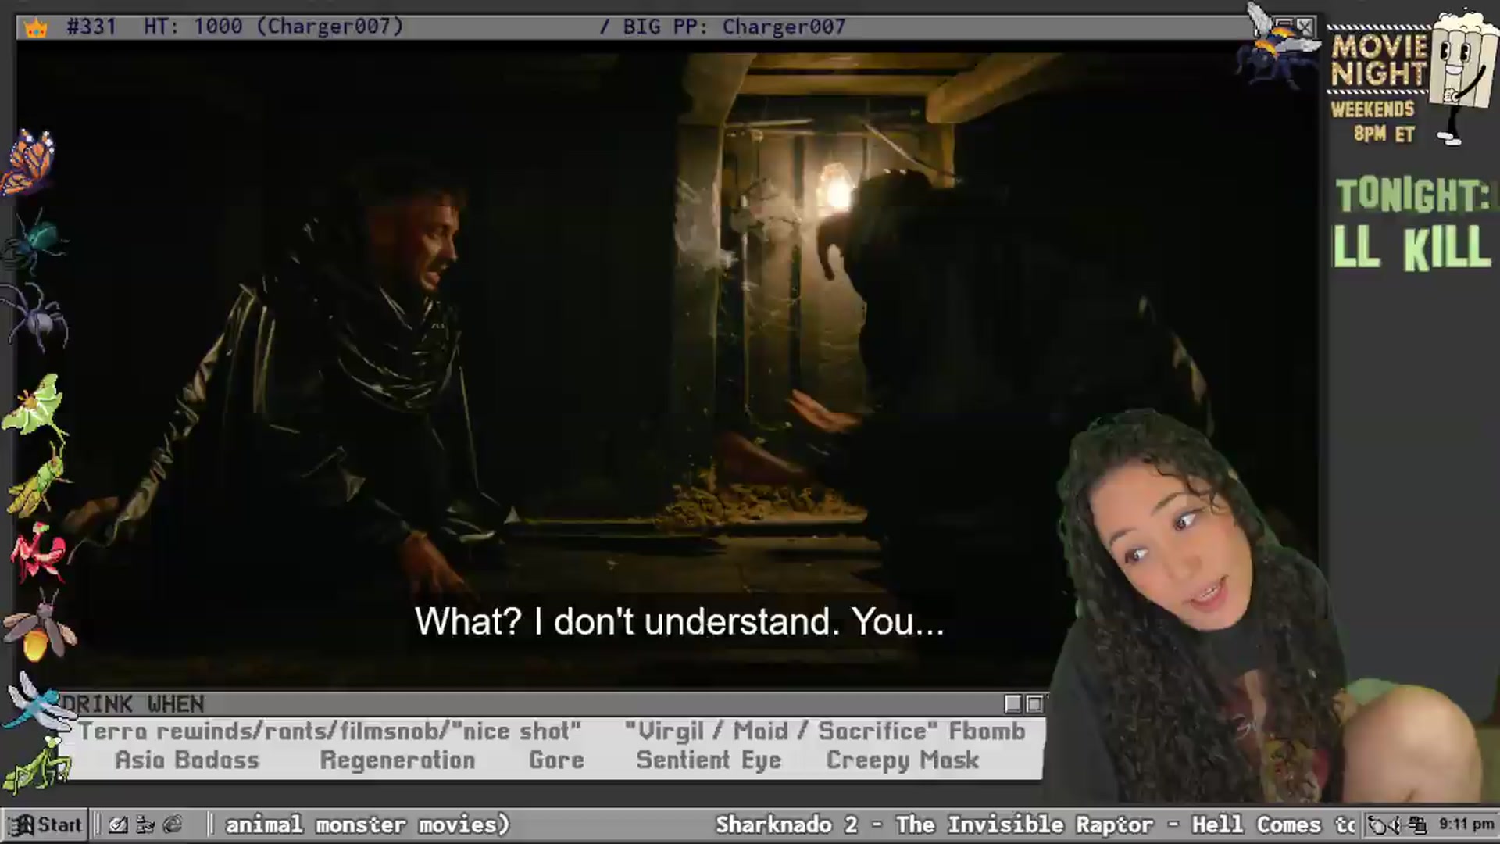
Task: Open the third quick launch icon
Action: 173,824
